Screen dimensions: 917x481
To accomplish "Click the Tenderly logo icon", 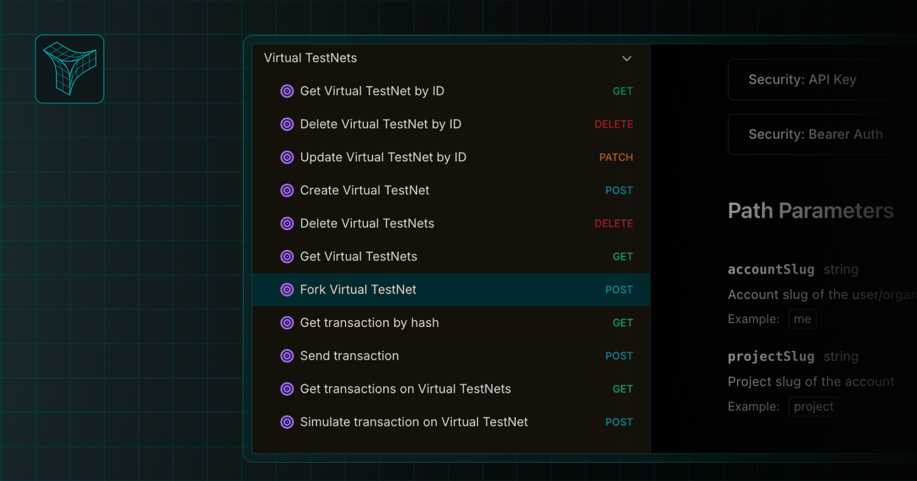I will pos(69,69).
